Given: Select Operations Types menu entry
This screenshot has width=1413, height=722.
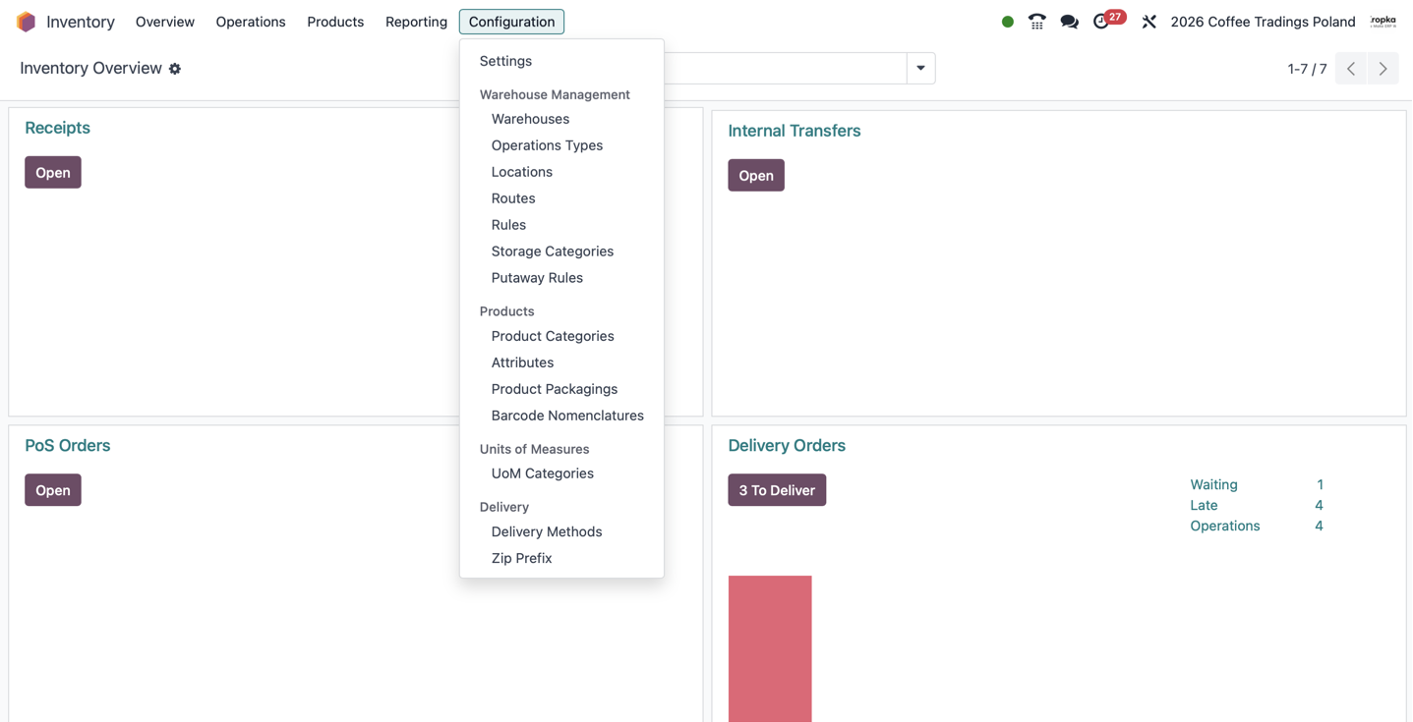Looking at the screenshot, I should (x=561, y=145).
